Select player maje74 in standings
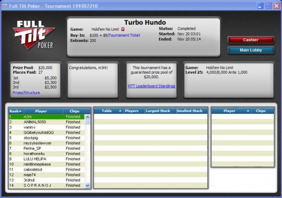 [x=47, y=175]
